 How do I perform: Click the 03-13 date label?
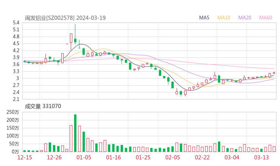tap(261, 157)
